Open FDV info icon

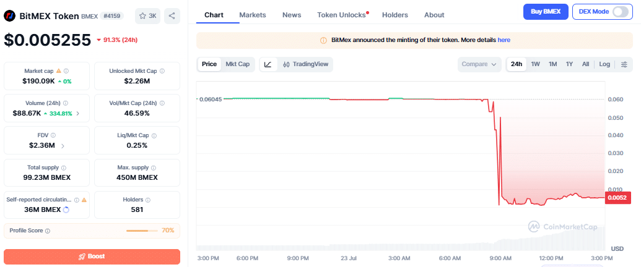pos(53,135)
